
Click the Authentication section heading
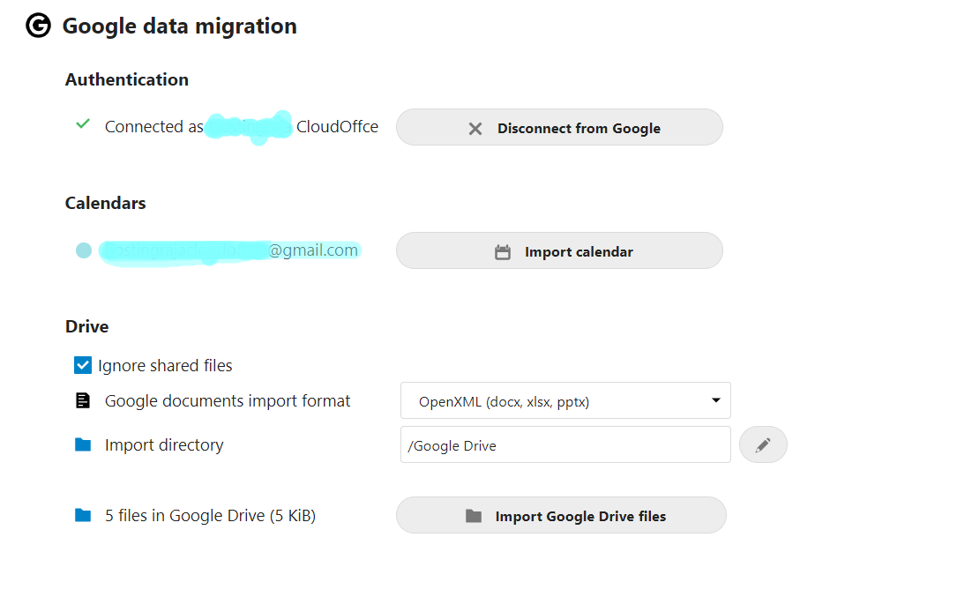pos(127,79)
